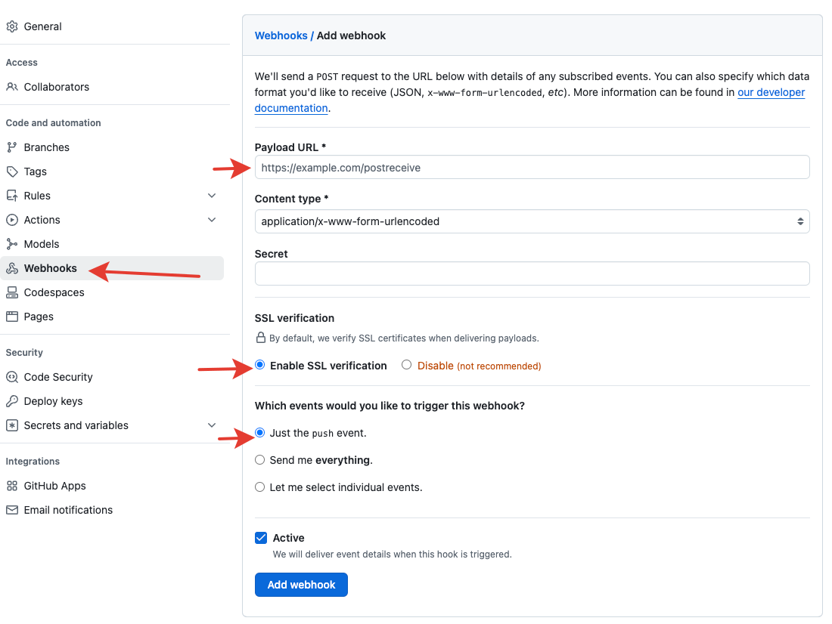Expand the Rules section chevron
832x624 pixels.
pyautogui.click(x=212, y=195)
